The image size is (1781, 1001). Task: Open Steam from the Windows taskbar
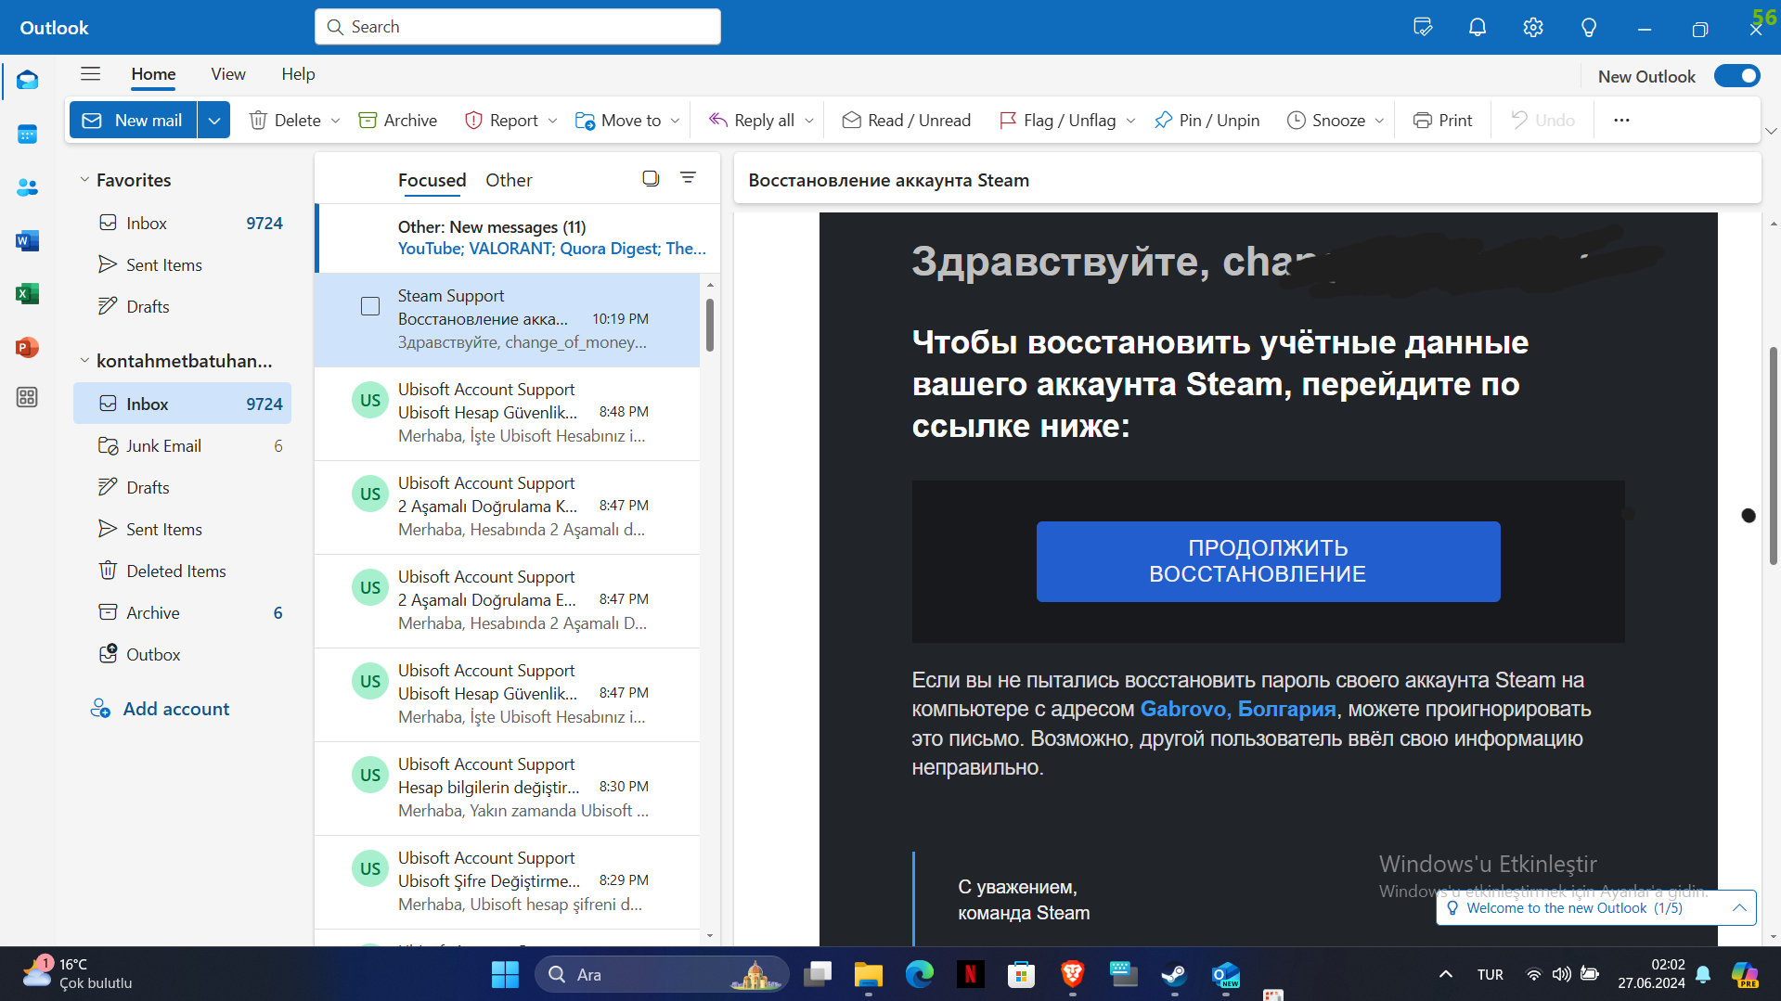click(1174, 974)
